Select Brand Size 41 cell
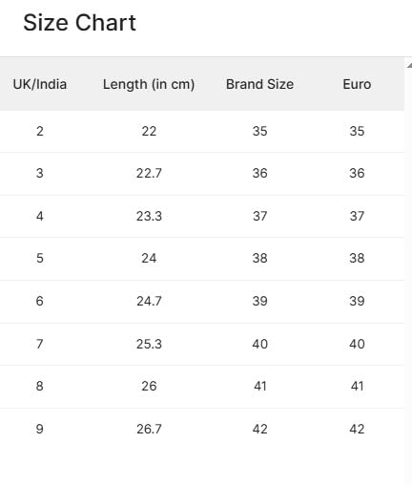The image size is (412, 485). coord(259,386)
